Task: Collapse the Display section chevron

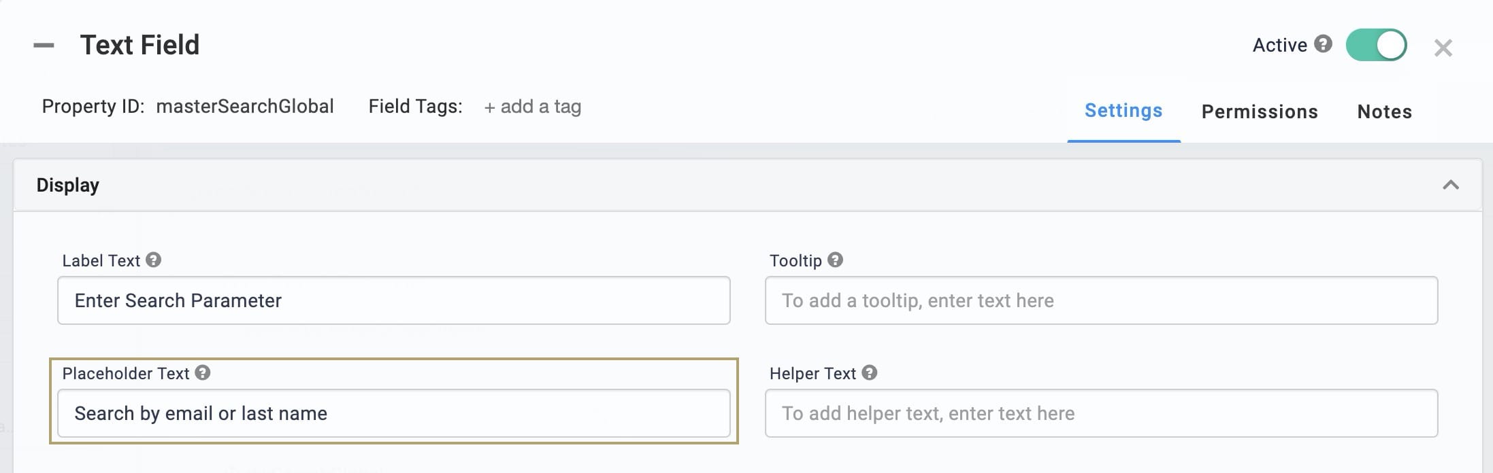Action: point(1451,185)
